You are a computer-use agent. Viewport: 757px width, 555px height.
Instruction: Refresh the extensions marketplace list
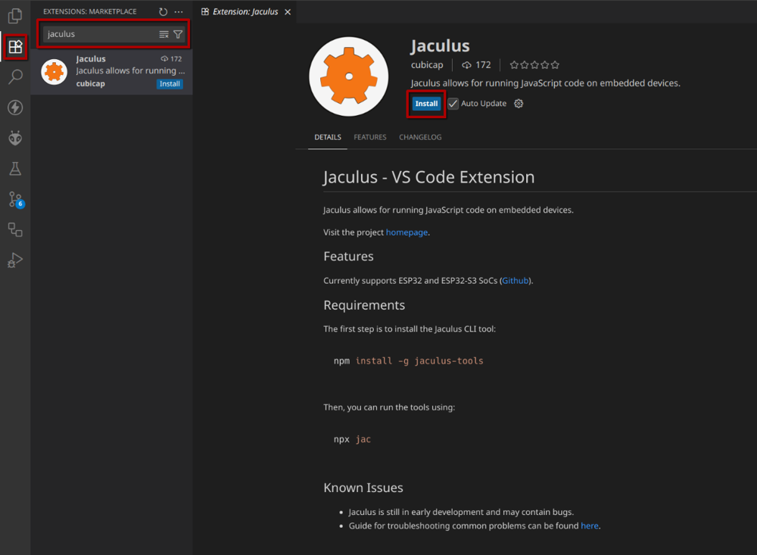coord(164,11)
